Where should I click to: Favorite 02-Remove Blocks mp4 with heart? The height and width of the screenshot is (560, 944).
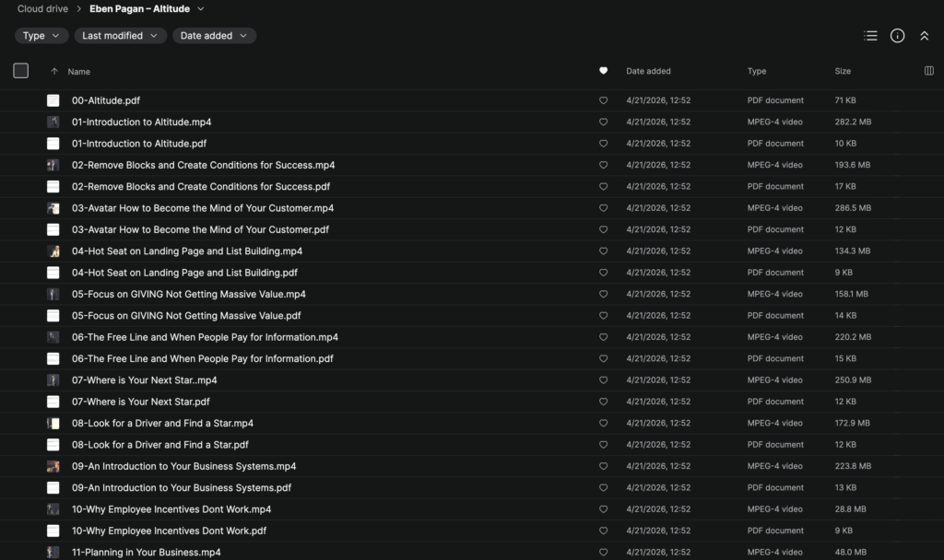[603, 165]
